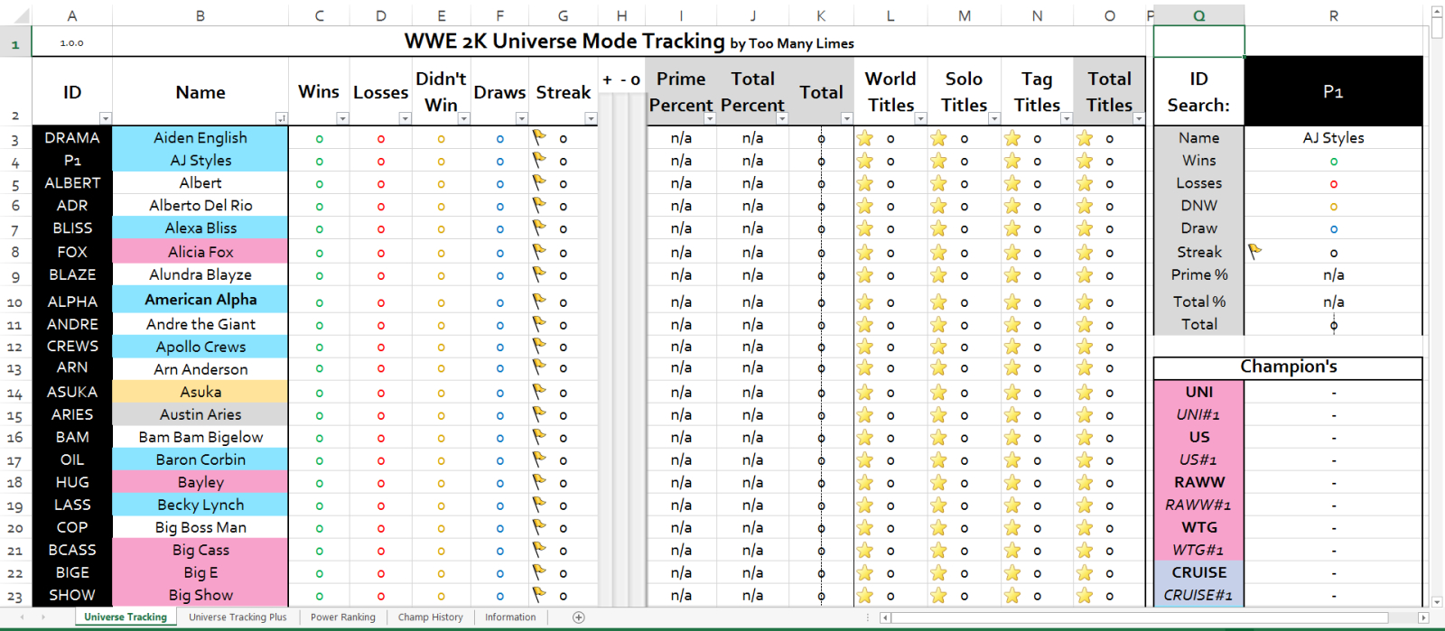Screen dimensions: 1445x631
Task: Open the ID column filter dropdown
Action: [106, 118]
